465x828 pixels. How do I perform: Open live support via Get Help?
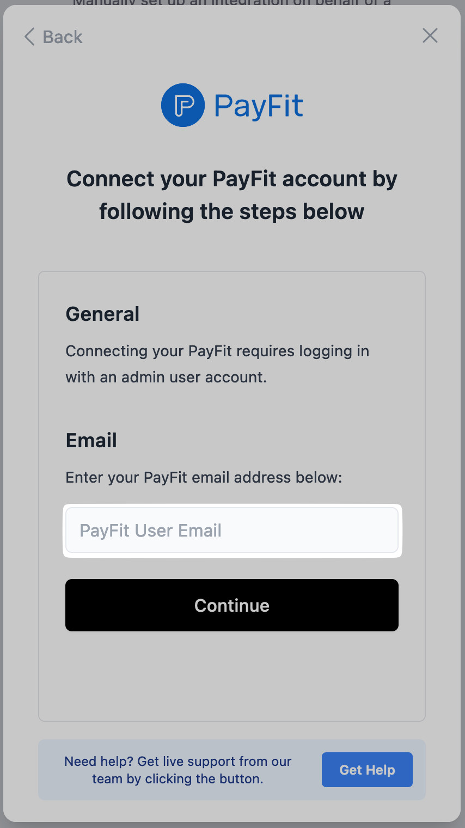tap(367, 770)
